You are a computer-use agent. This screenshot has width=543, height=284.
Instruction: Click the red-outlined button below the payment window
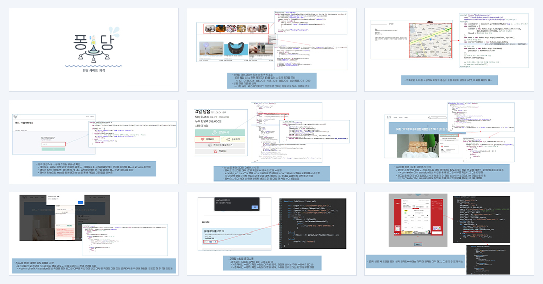[418, 244]
